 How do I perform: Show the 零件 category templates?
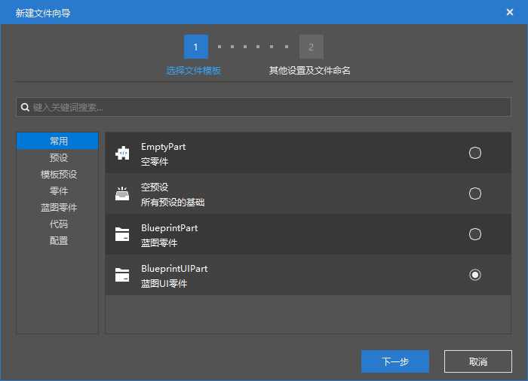click(58, 190)
